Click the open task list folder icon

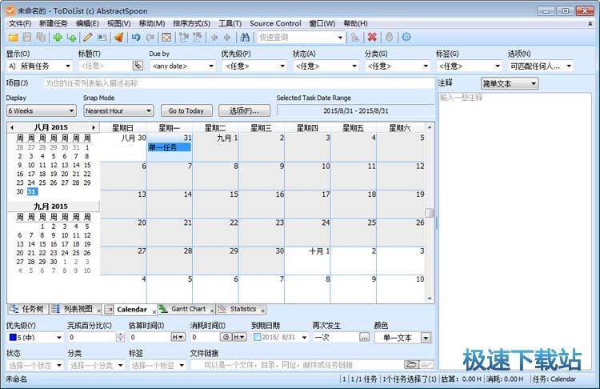click(x=13, y=37)
